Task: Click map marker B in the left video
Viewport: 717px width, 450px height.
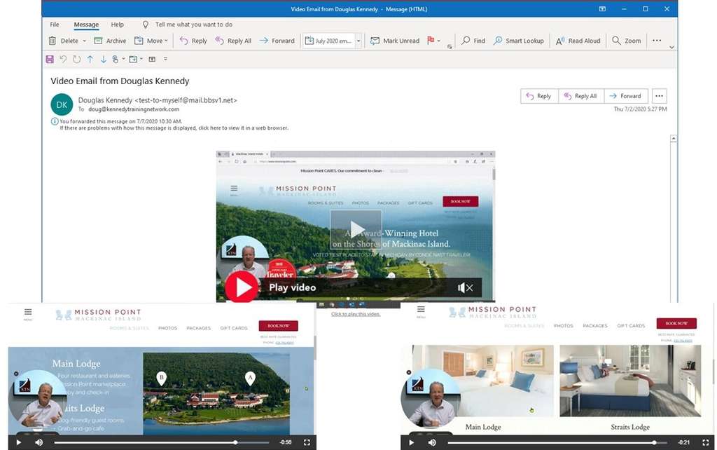Action: [161, 378]
